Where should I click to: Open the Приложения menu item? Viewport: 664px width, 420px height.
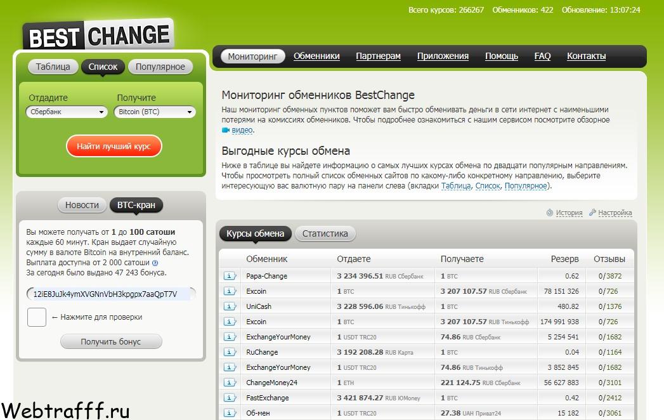[443, 56]
